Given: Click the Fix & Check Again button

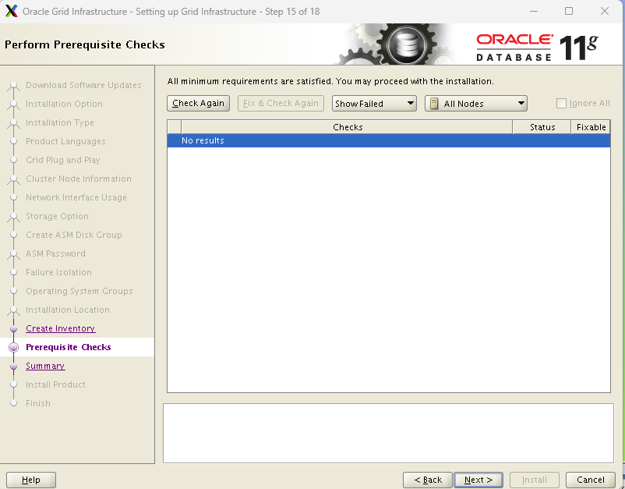Looking at the screenshot, I should coord(281,103).
